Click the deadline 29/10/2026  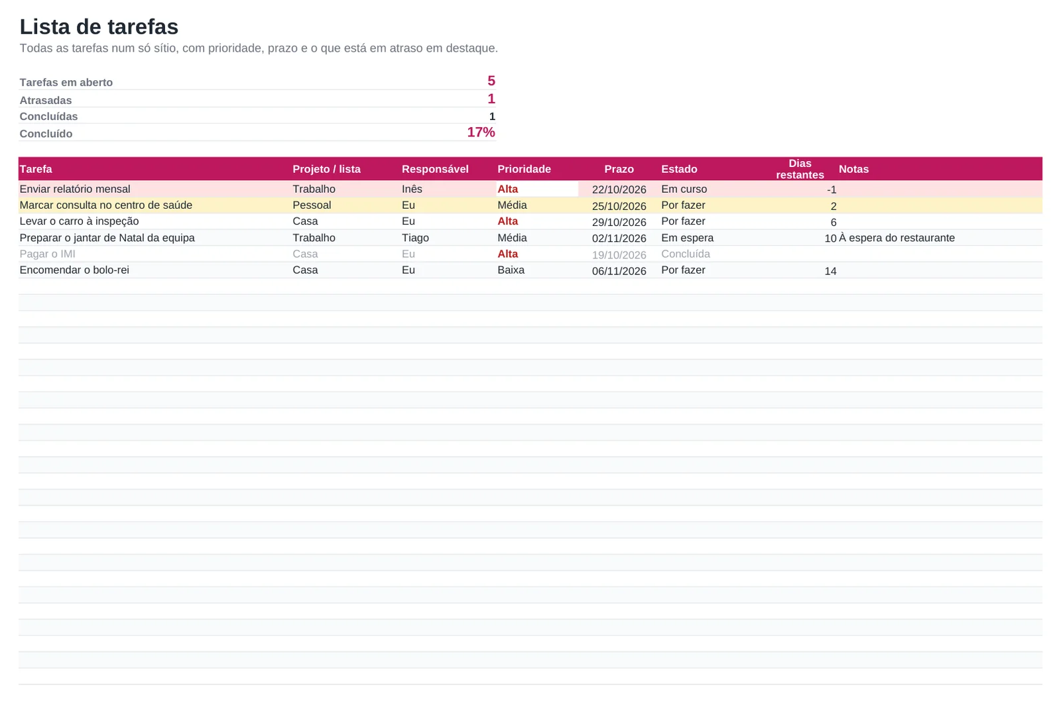coord(619,222)
